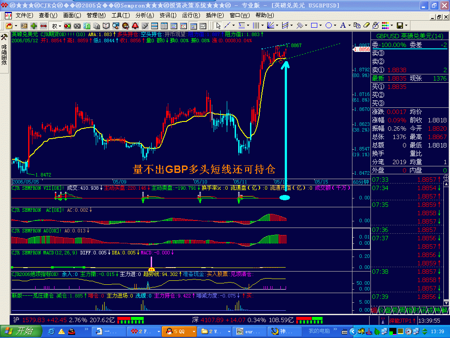Select the fan lines drawing tool

pyautogui.click(x=270, y=26)
